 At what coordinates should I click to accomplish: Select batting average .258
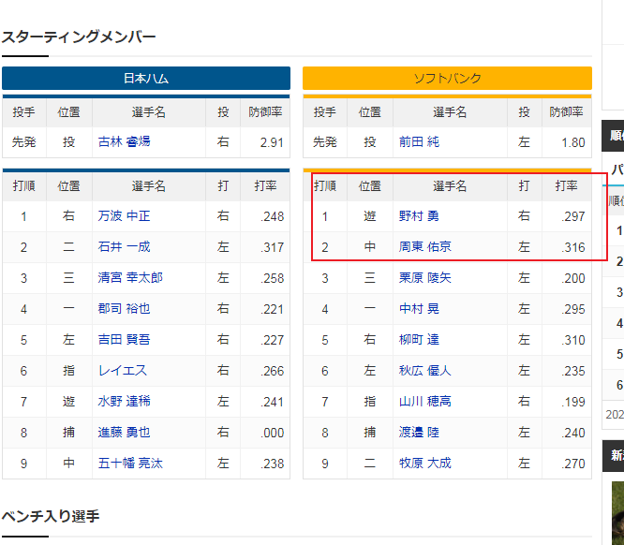[x=273, y=278]
